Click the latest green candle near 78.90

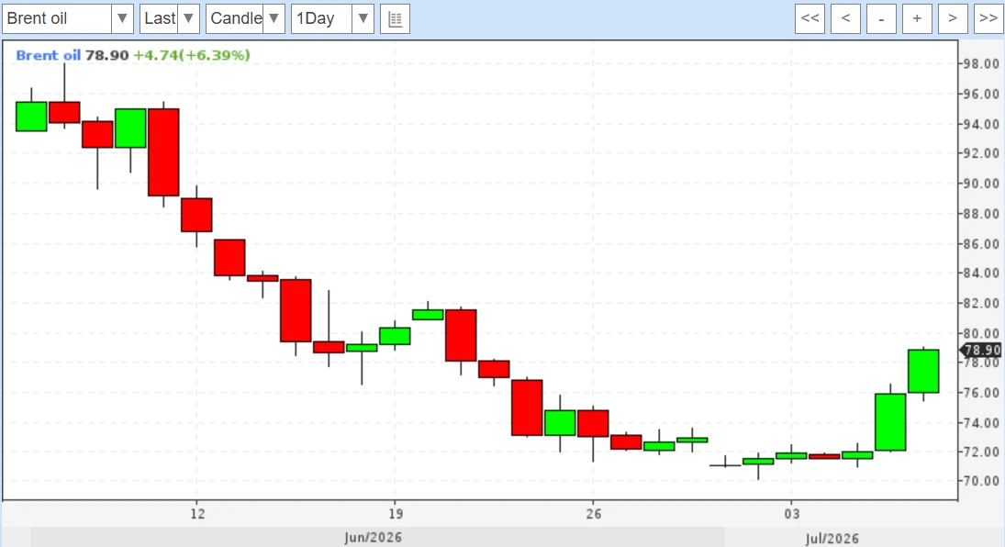[x=923, y=372]
